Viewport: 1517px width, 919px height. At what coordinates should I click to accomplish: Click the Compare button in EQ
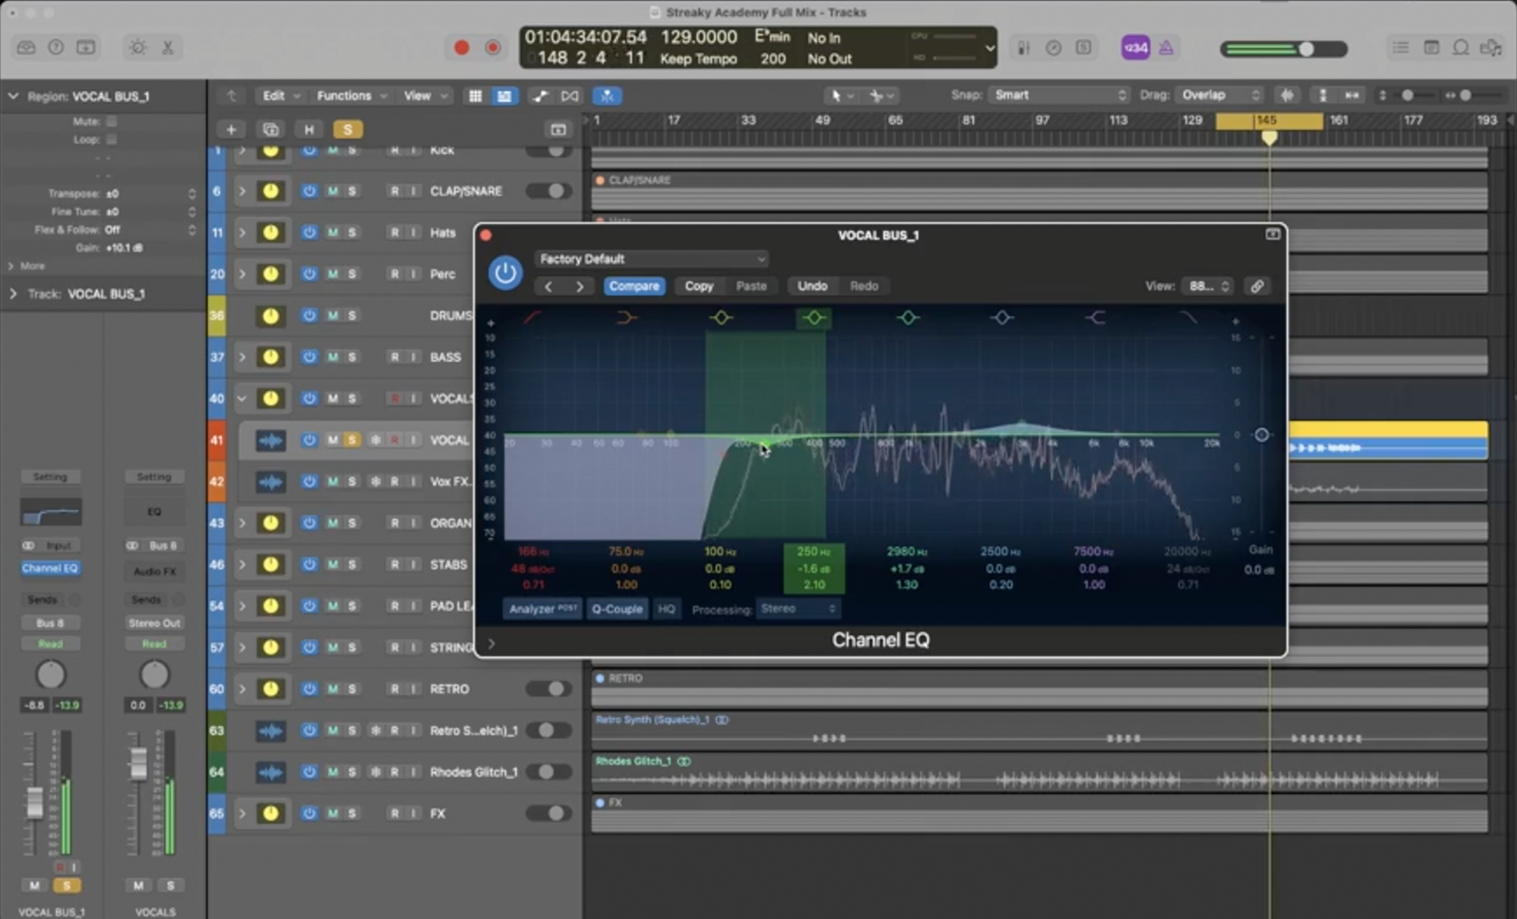[x=633, y=286]
